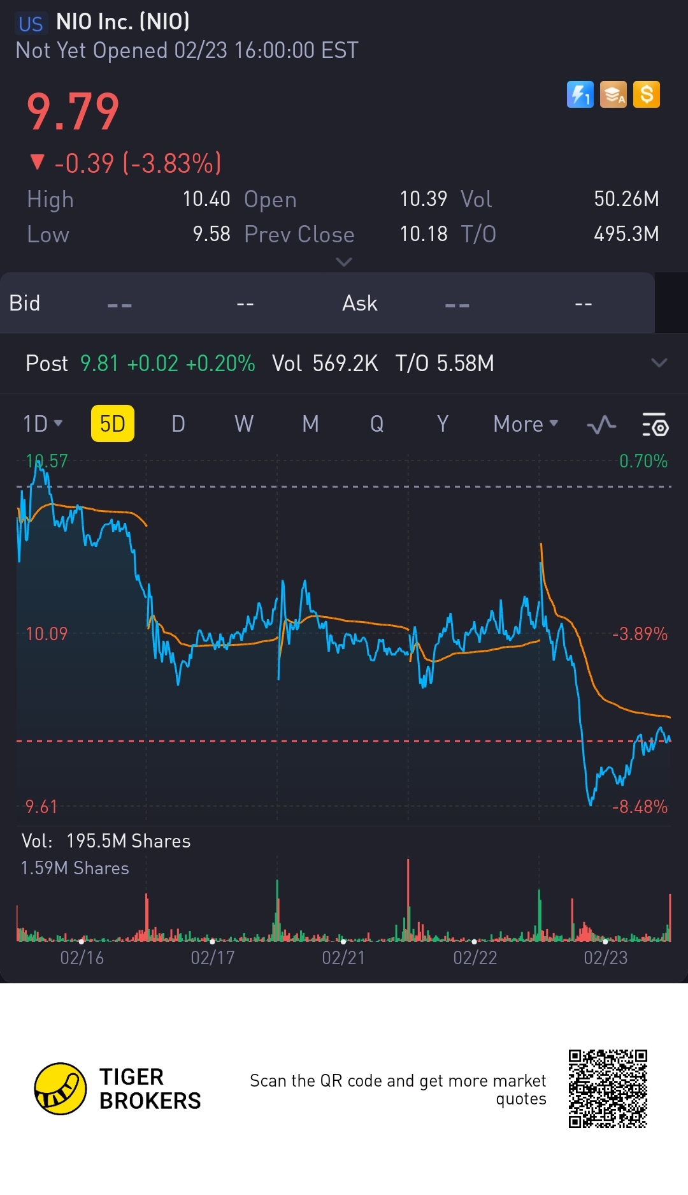The image size is (688, 1195).
Task: Tap the US market tag
Action: pos(31,24)
